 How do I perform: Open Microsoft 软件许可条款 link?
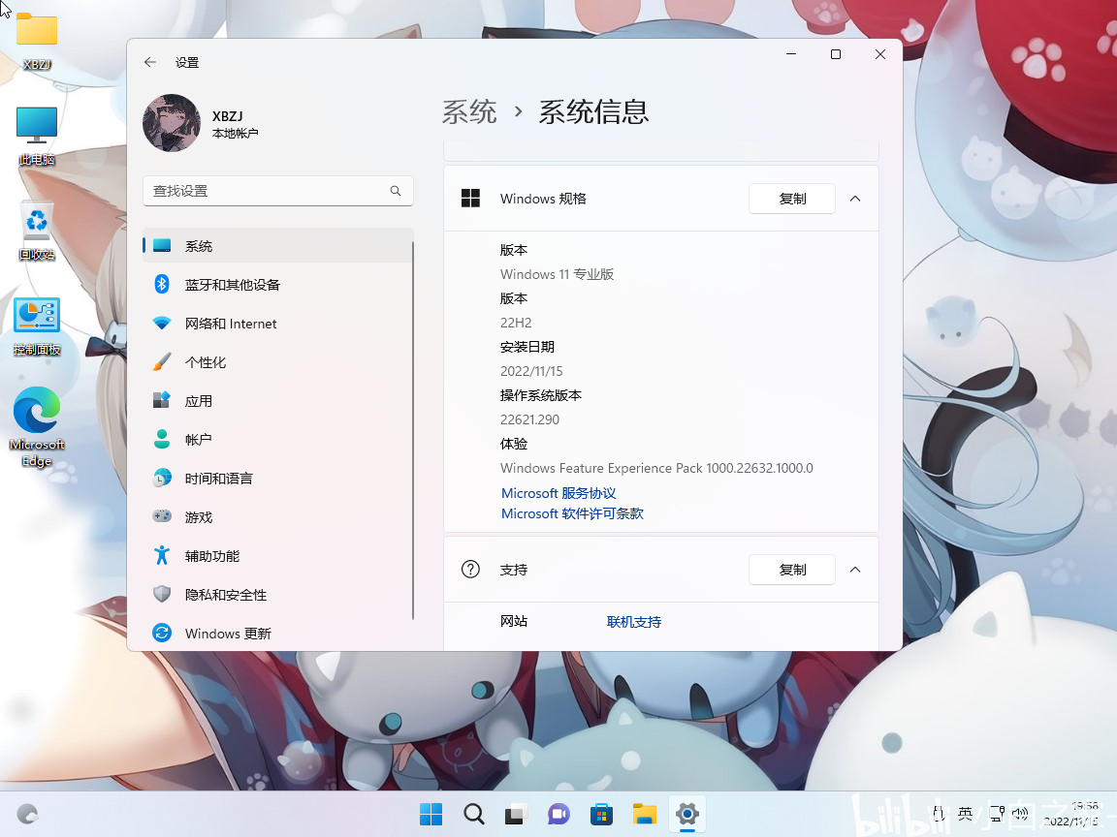click(572, 513)
